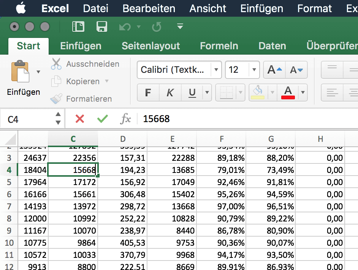Click the align text left icon
Image resolution: width=358 pixels, height=270 pixels.
coord(332,93)
